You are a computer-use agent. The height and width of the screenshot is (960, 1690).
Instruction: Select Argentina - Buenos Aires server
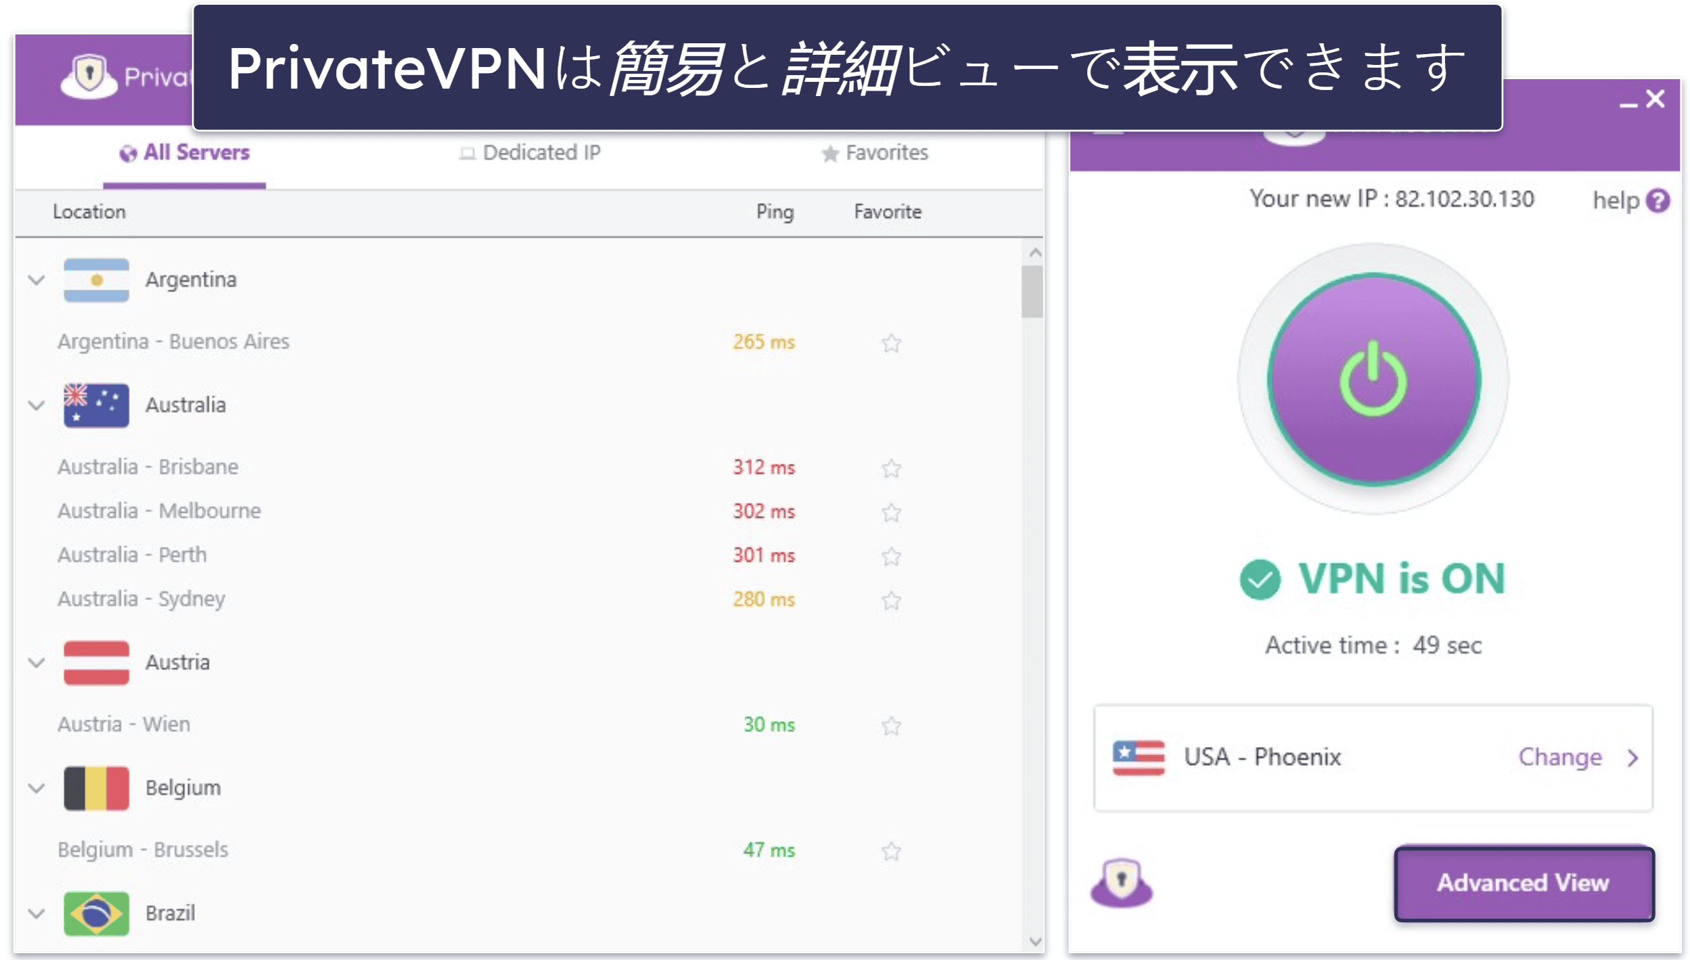(173, 342)
